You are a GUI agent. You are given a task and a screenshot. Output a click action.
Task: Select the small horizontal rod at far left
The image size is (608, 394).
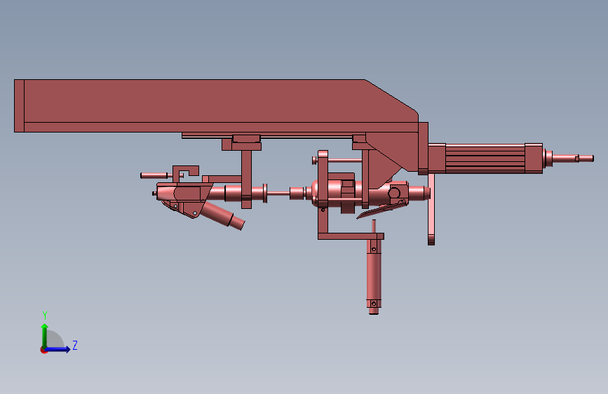pos(154,176)
